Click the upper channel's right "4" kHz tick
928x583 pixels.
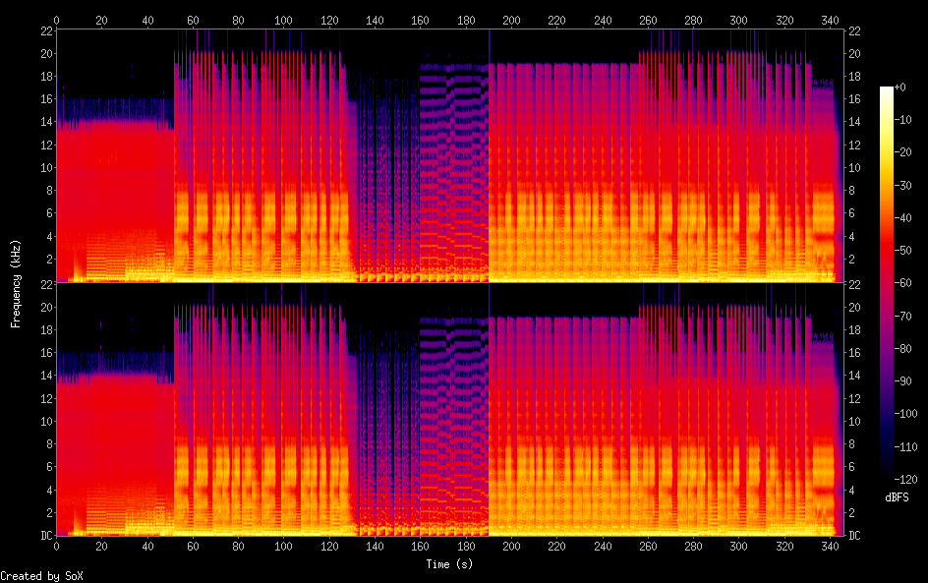point(851,237)
